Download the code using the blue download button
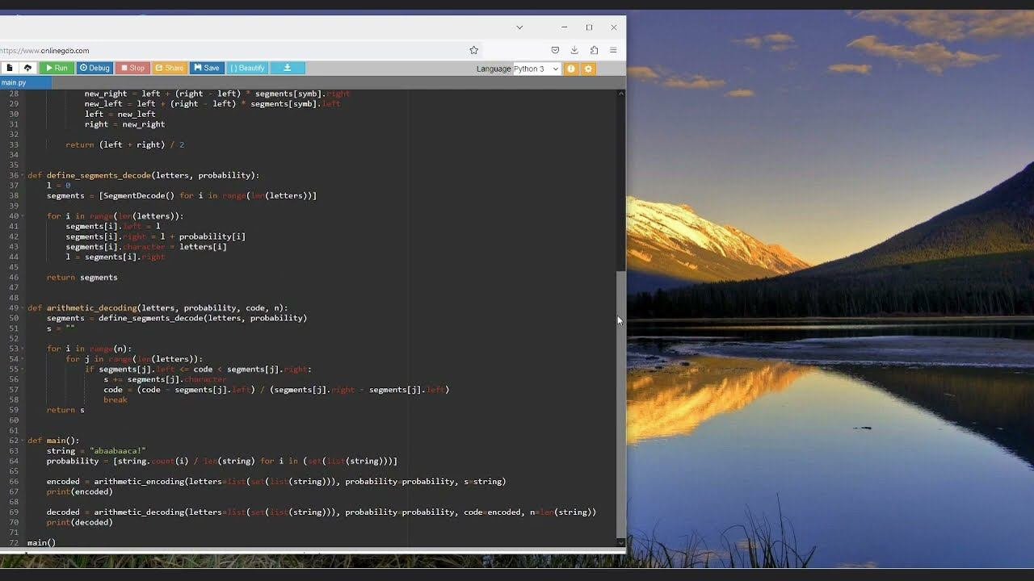This screenshot has width=1034, height=581. (x=288, y=69)
